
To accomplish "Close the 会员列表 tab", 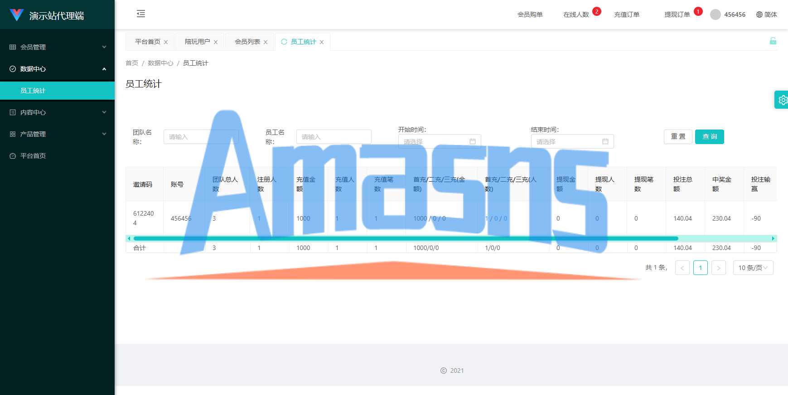I will point(266,42).
